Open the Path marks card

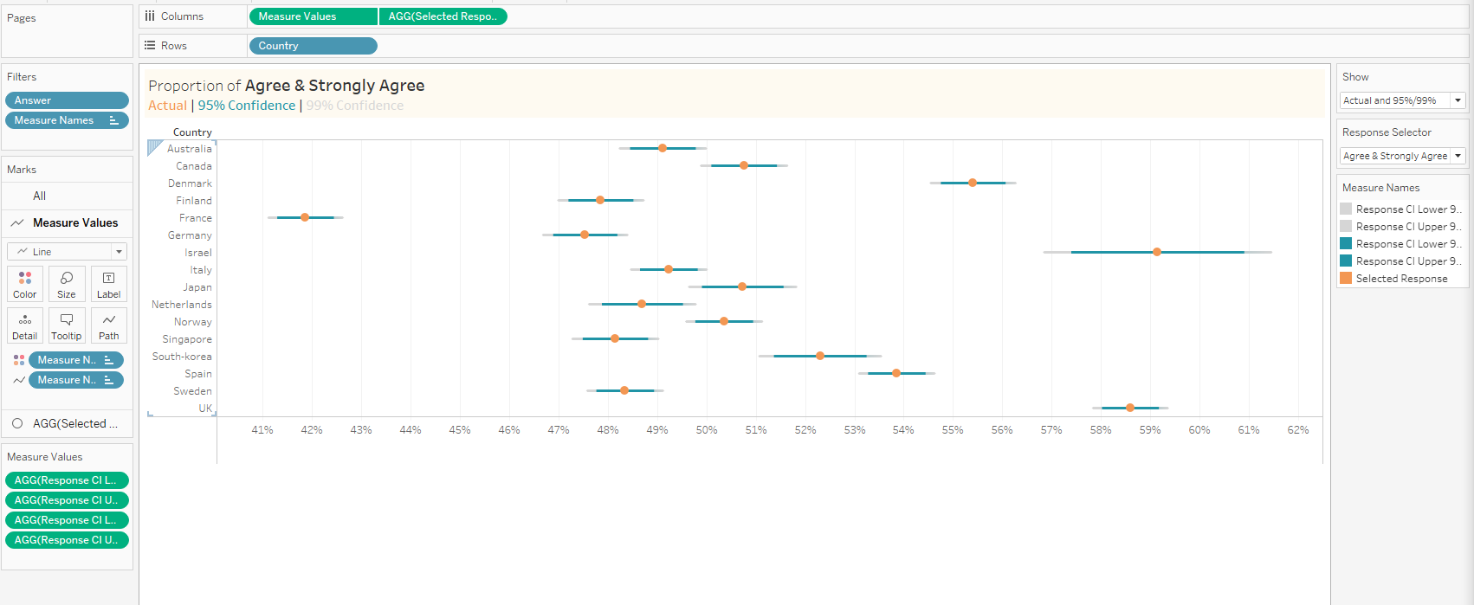pyautogui.click(x=108, y=325)
